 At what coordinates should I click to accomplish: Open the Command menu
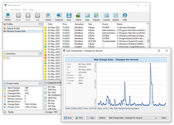click(15, 10)
